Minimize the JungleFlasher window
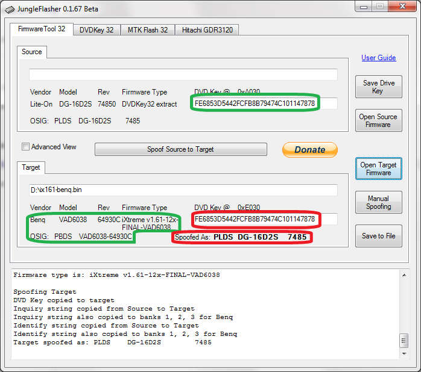The height and width of the screenshot is (372, 421). pos(364,7)
